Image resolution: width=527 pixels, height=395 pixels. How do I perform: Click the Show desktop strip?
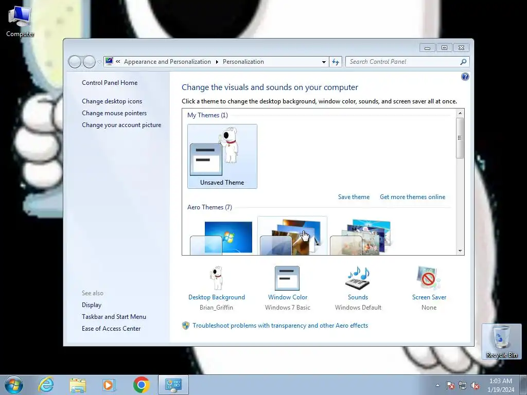523,385
